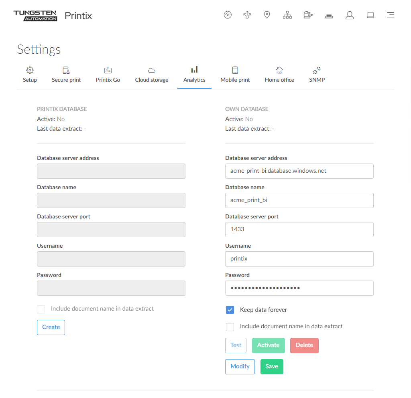Viewport: 411px width, 398px height.
Task: Switch to the Secure print tab
Action: [x=66, y=75]
